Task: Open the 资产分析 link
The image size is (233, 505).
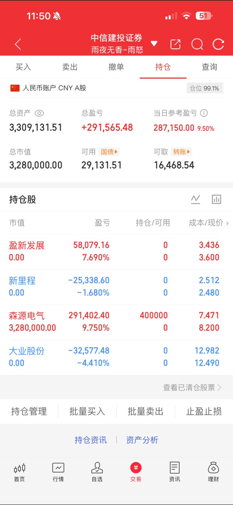Action: tap(142, 440)
